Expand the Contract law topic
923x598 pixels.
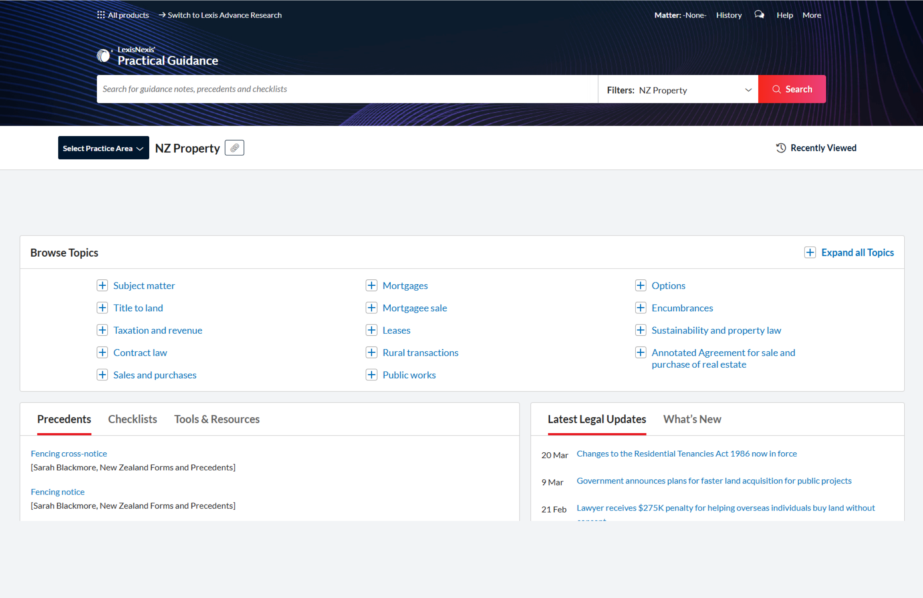102,352
